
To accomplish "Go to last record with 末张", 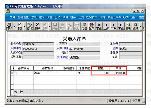I will (121, 26).
